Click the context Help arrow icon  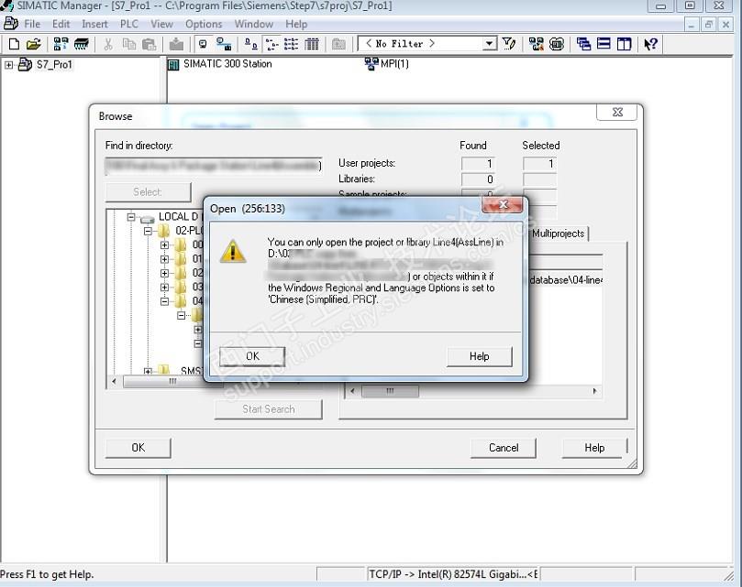pos(650,45)
